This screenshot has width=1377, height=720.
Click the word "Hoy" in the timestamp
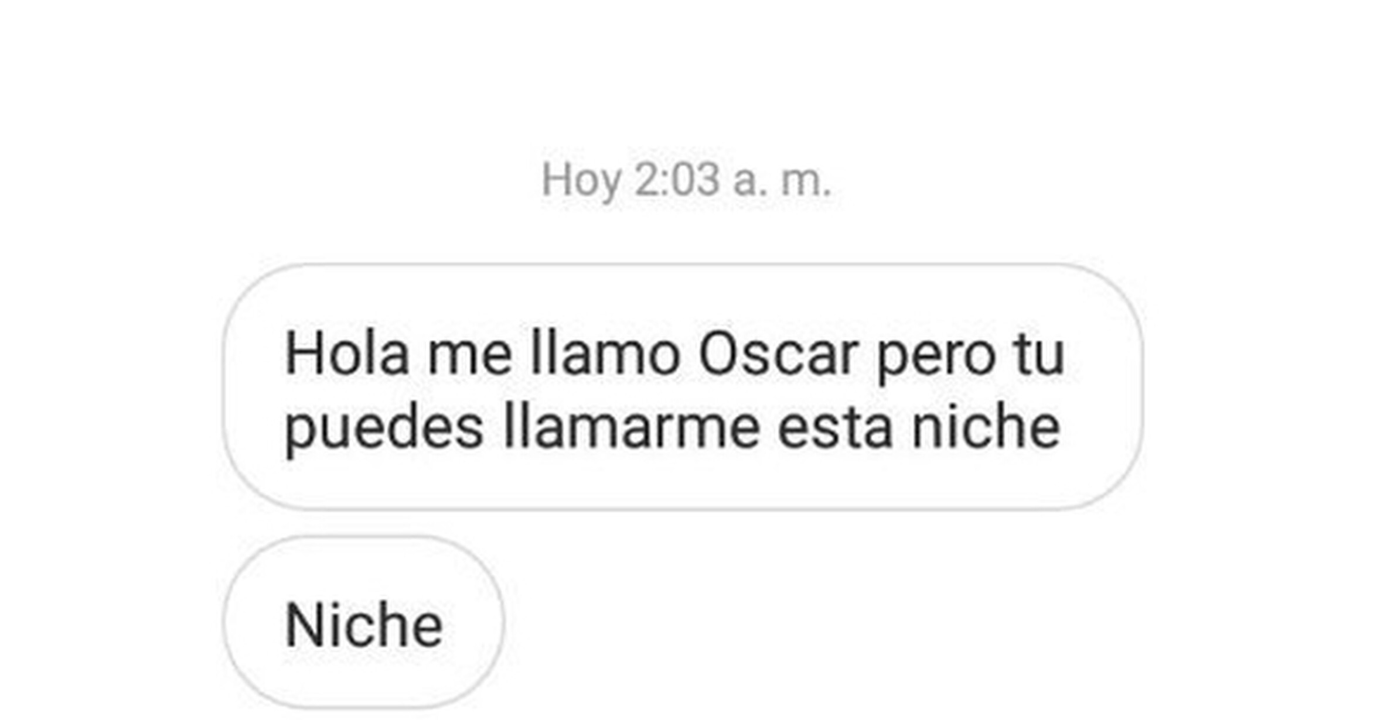[581, 181]
